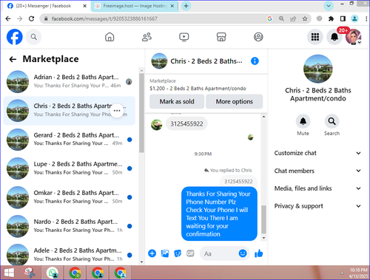This screenshot has width=370, height=280.
Task: Open the Facebook logo home link
Action: (x=15, y=37)
